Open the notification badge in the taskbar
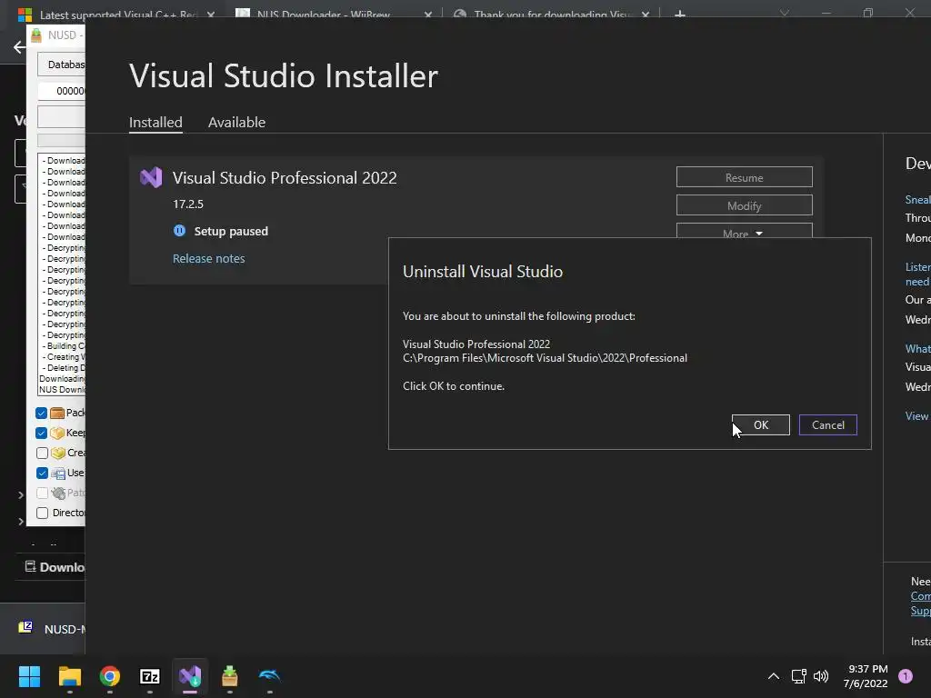Viewport: 931px width, 698px height. pos(906,676)
